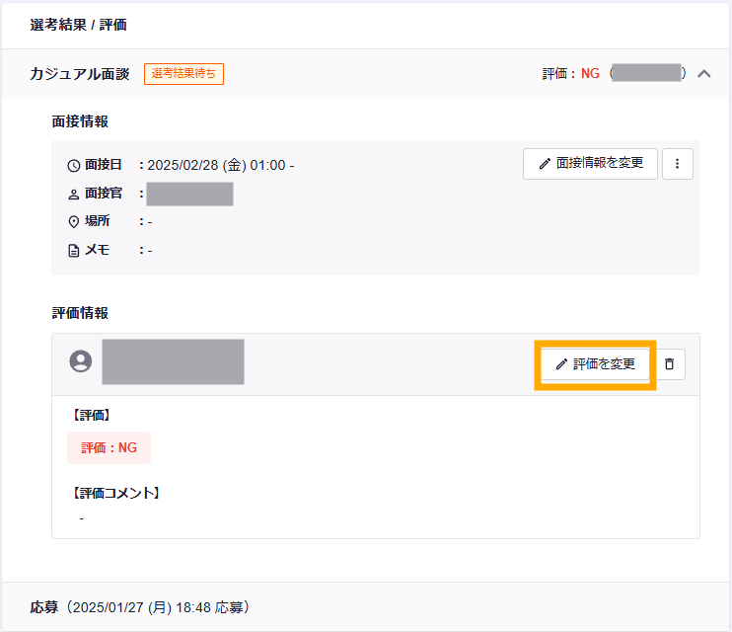Click the location pin icon beside 場所

click(x=73, y=222)
